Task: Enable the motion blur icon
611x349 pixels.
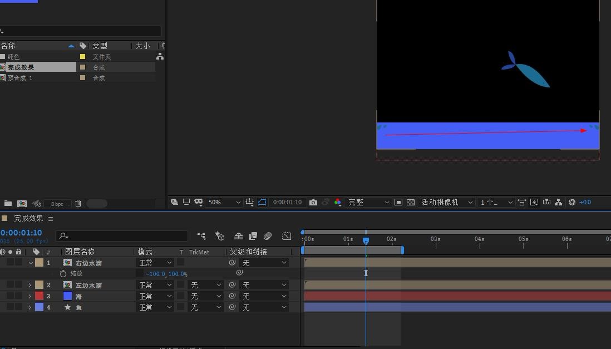Action: pyautogui.click(x=268, y=236)
